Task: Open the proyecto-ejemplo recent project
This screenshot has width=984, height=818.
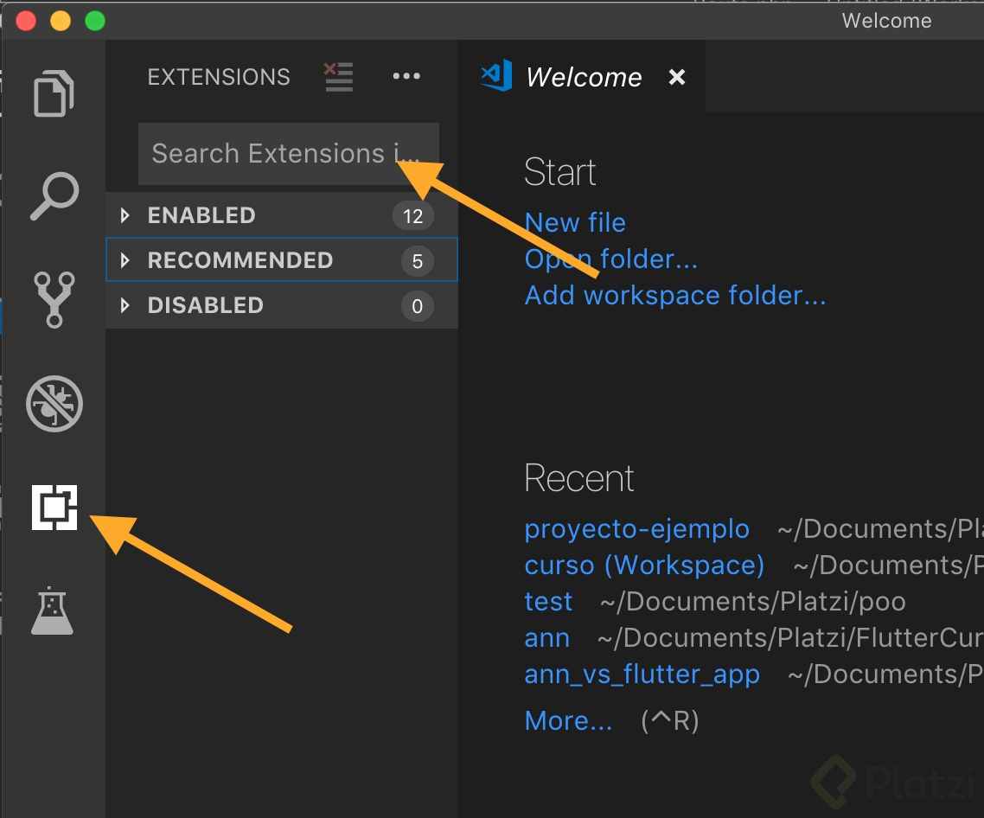Action: [x=636, y=528]
